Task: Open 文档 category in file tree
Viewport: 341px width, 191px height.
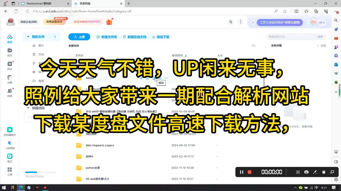Action: [x=38, y=54]
